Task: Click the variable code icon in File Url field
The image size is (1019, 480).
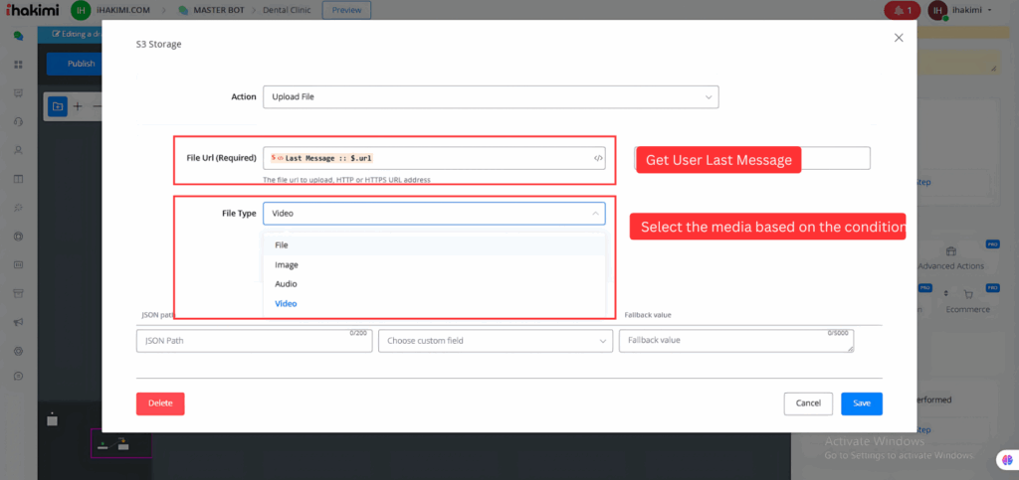Action: click(x=598, y=158)
